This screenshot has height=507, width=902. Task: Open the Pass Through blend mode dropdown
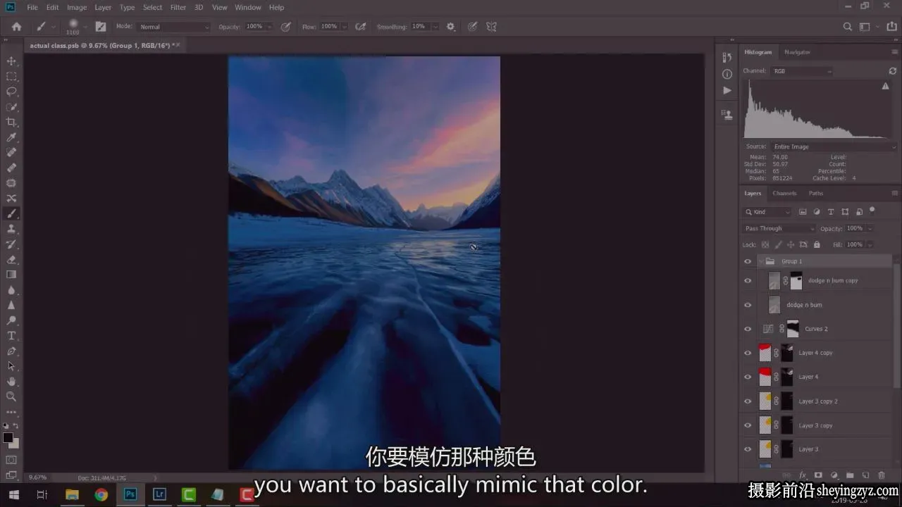tap(779, 228)
